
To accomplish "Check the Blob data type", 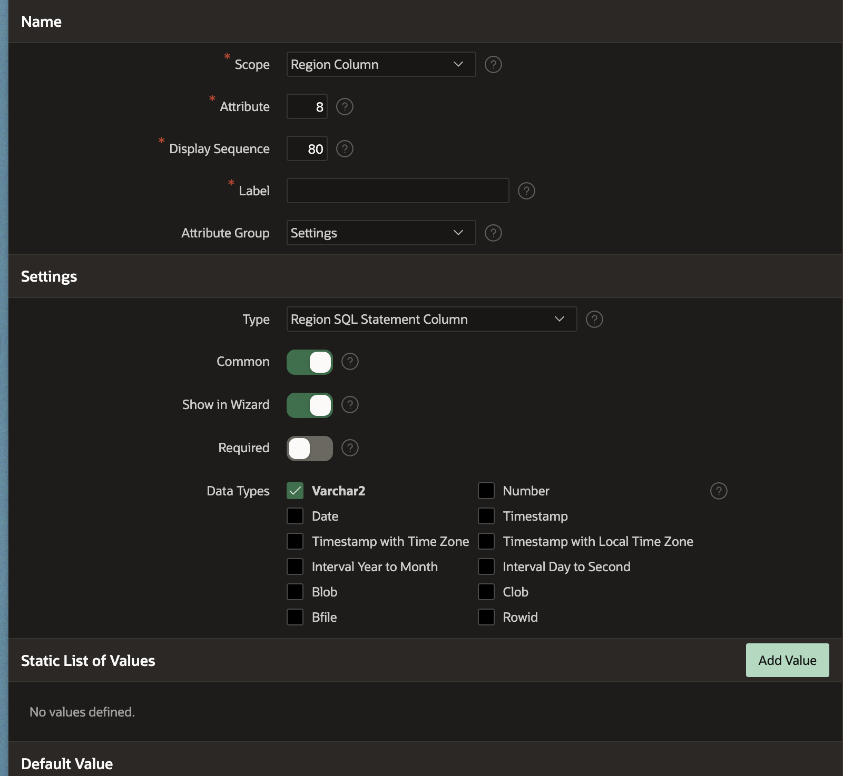I will (x=295, y=592).
